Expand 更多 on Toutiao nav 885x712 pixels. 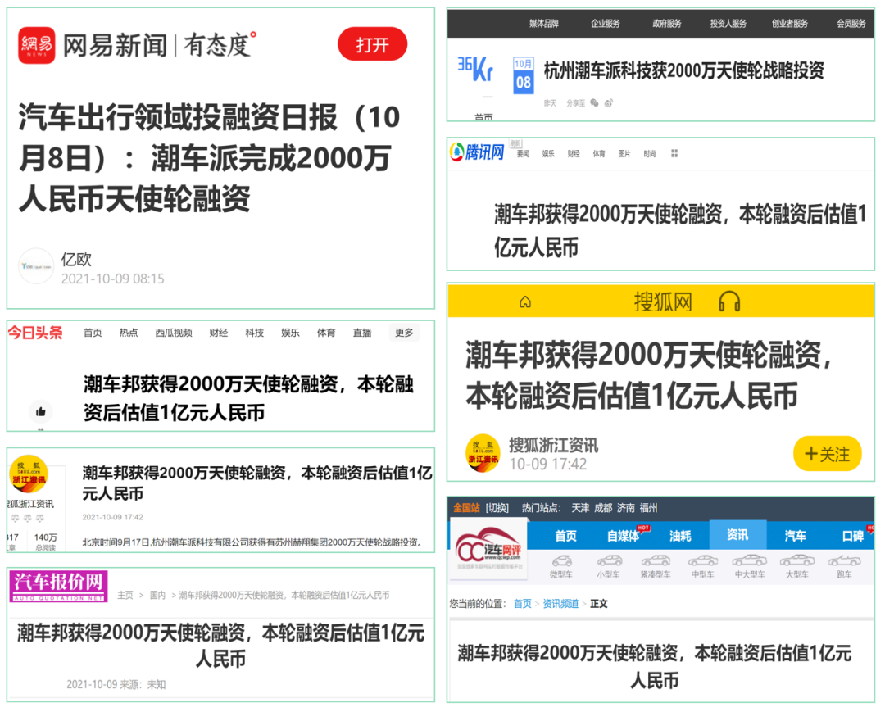(x=404, y=333)
